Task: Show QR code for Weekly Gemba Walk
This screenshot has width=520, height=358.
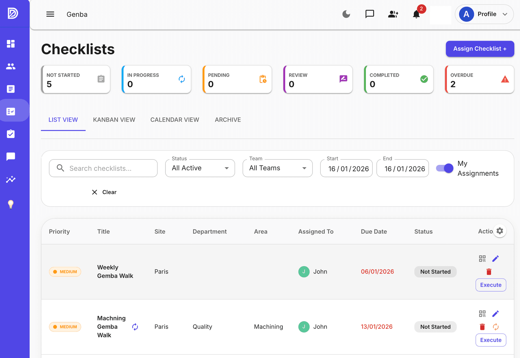Action: coord(482,259)
